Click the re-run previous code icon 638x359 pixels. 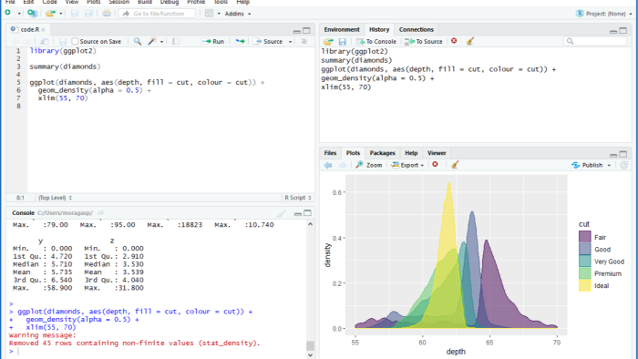pos(240,42)
